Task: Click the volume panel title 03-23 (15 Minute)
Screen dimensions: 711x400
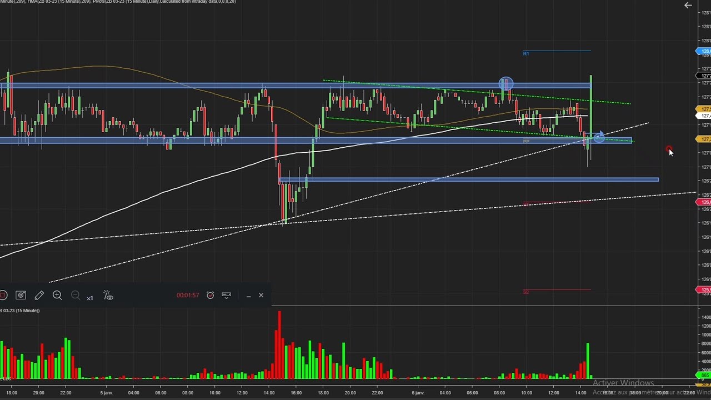Action: 20,311
